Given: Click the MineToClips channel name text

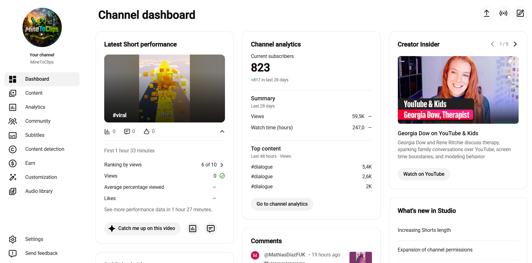Looking at the screenshot, I should click(x=42, y=62).
